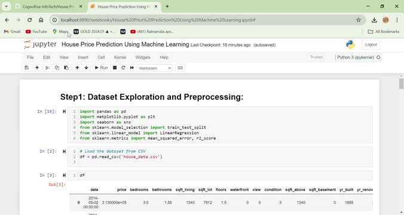Move selected cell up arrow
This screenshot has width=404, height=215.
(77, 67)
